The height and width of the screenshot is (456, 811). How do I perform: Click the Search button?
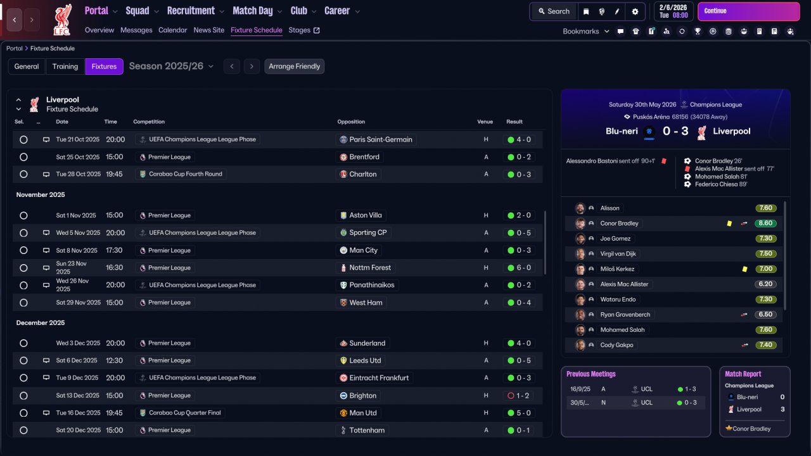554,11
